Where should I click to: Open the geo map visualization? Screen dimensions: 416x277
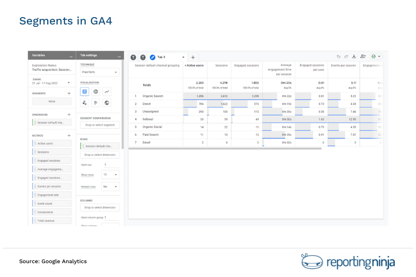107,102
